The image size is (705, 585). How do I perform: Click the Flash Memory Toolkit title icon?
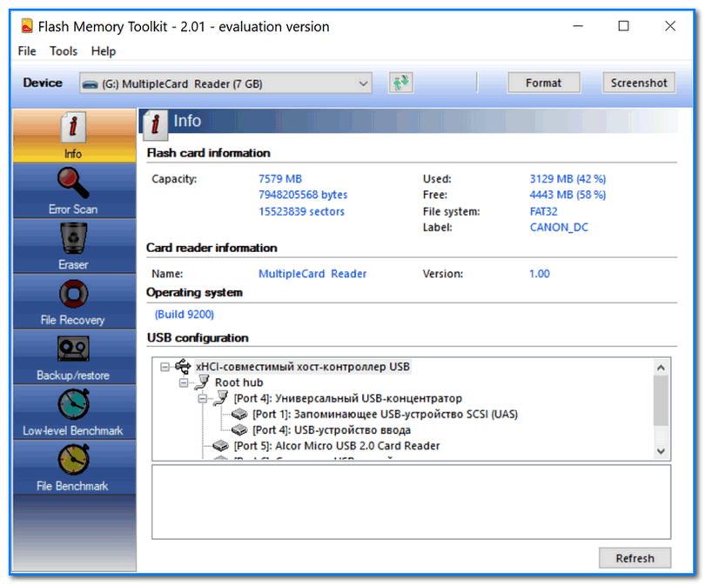[x=27, y=26]
